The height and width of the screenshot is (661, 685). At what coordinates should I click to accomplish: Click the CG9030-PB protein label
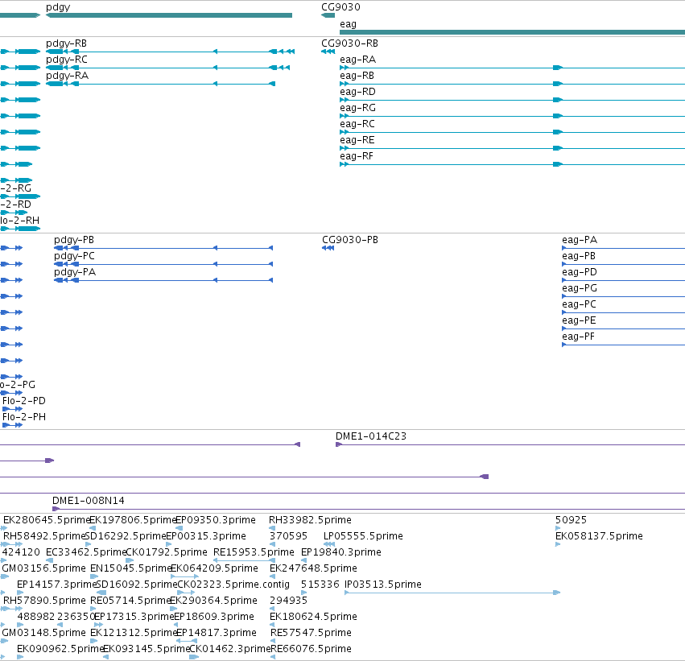coord(350,240)
